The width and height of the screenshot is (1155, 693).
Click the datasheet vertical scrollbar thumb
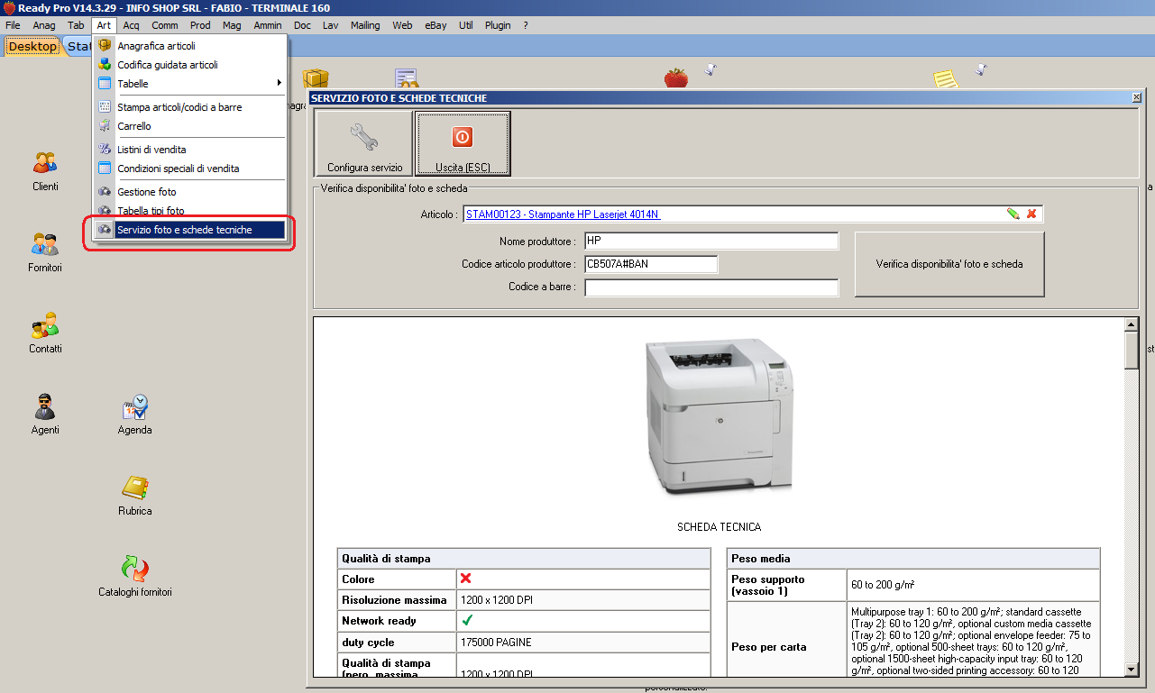click(x=1132, y=351)
